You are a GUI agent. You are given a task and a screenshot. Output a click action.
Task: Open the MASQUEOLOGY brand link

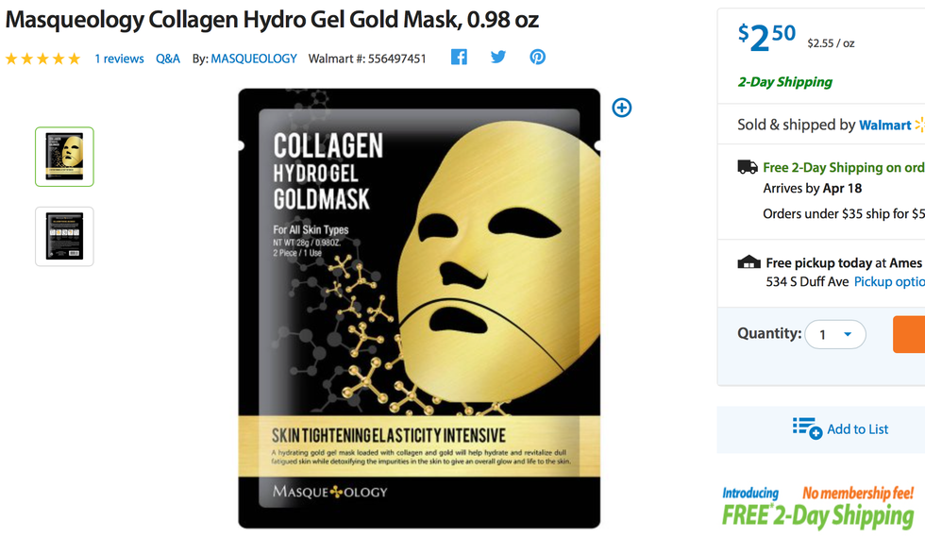(x=254, y=59)
